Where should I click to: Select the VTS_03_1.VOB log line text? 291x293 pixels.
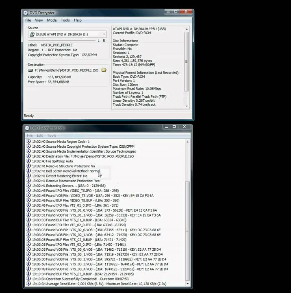coord(97,254)
